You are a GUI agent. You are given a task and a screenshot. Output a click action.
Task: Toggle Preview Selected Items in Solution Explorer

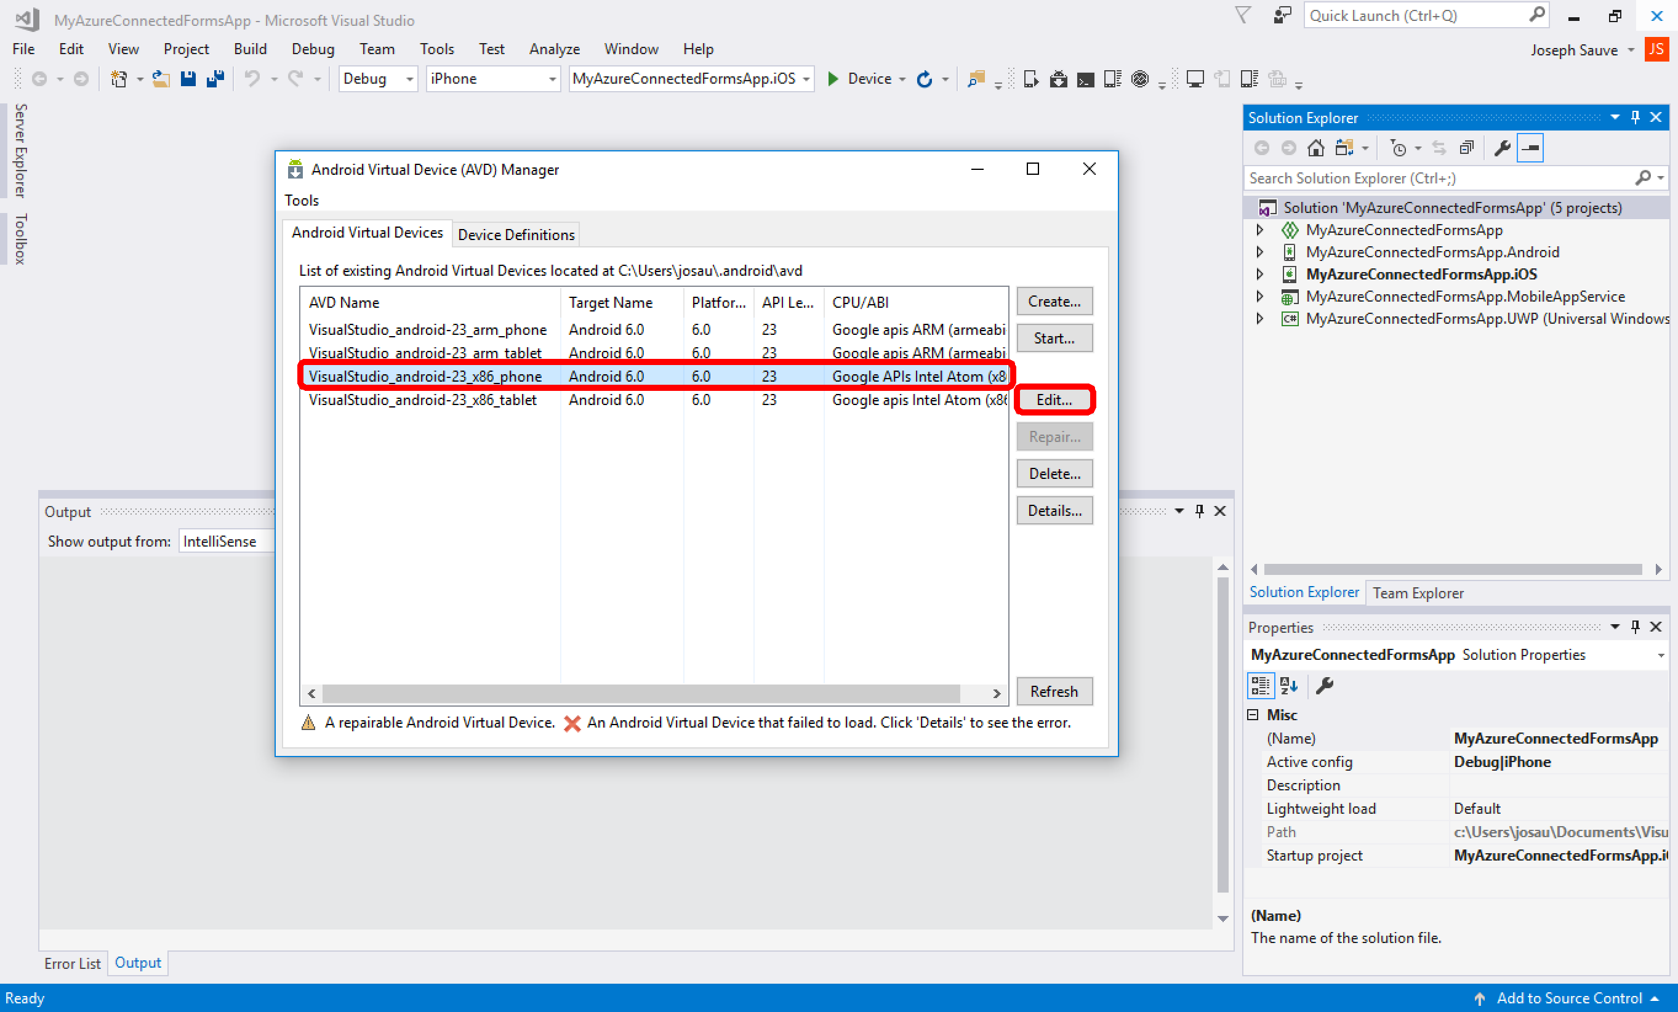coord(1530,148)
